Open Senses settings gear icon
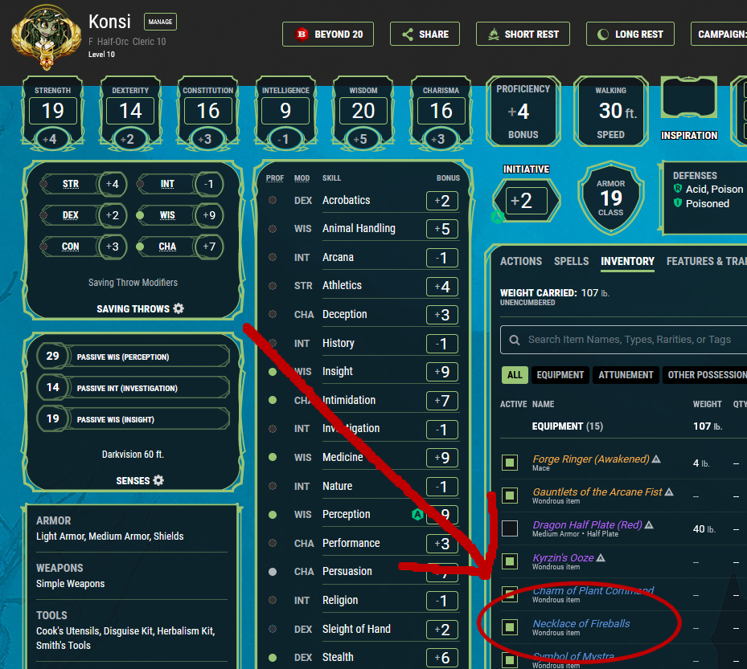This screenshot has height=669, width=747. [x=158, y=480]
